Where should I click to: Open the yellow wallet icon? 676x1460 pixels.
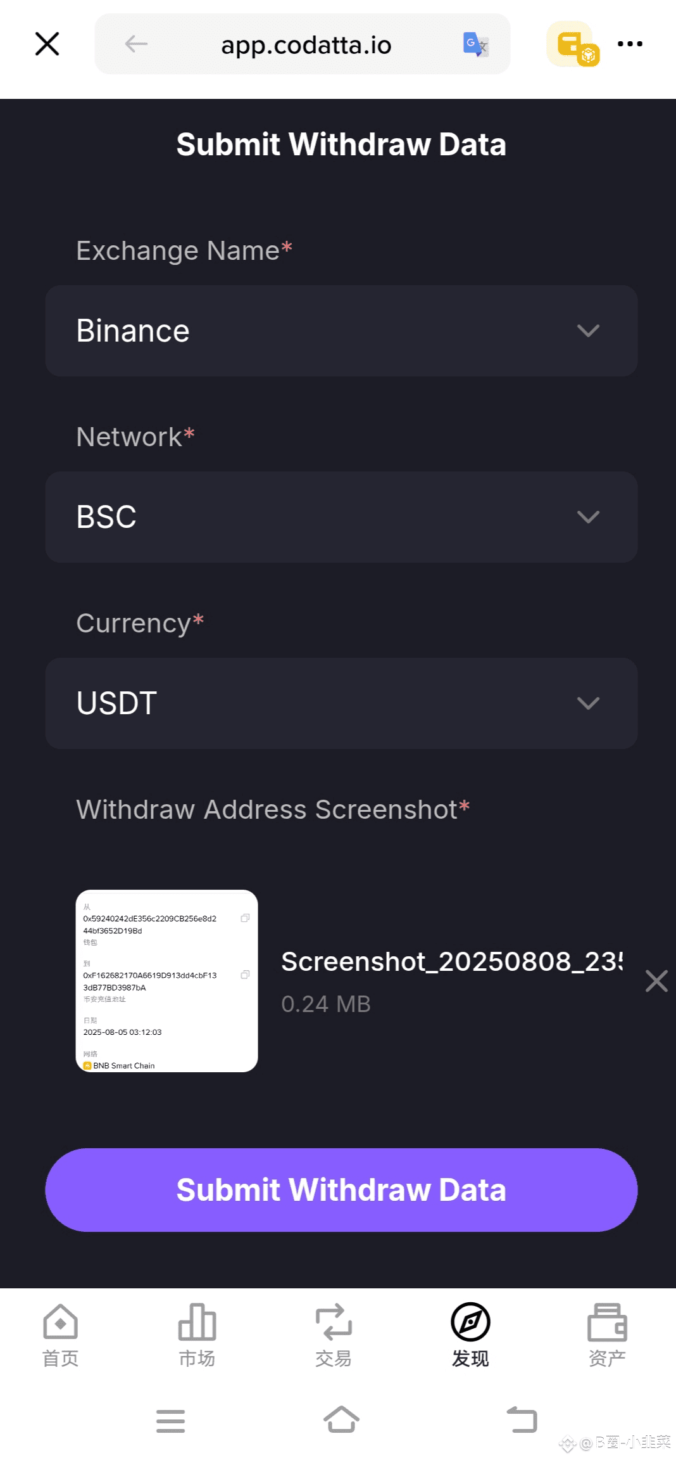[x=573, y=44]
